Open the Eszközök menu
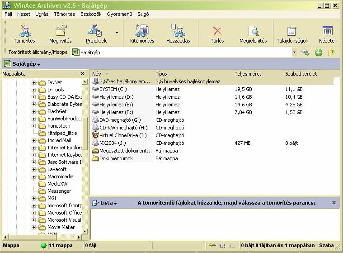Screen dimensions: 343x253 91,14
